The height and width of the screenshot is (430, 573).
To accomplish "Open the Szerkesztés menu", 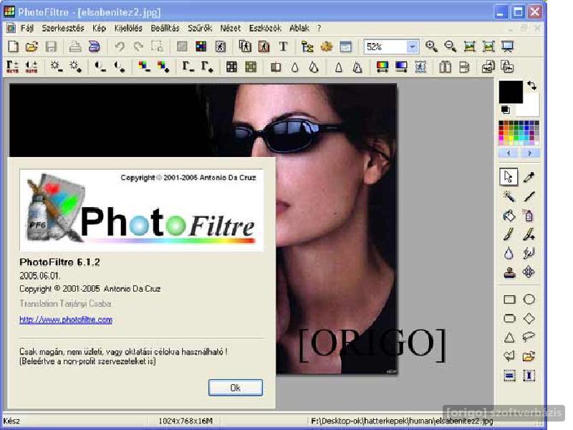I will (63, 28).
